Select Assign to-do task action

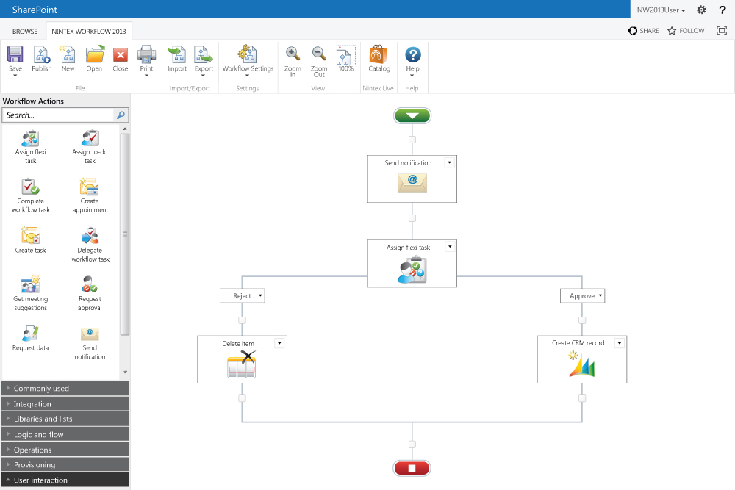[90, 147]
